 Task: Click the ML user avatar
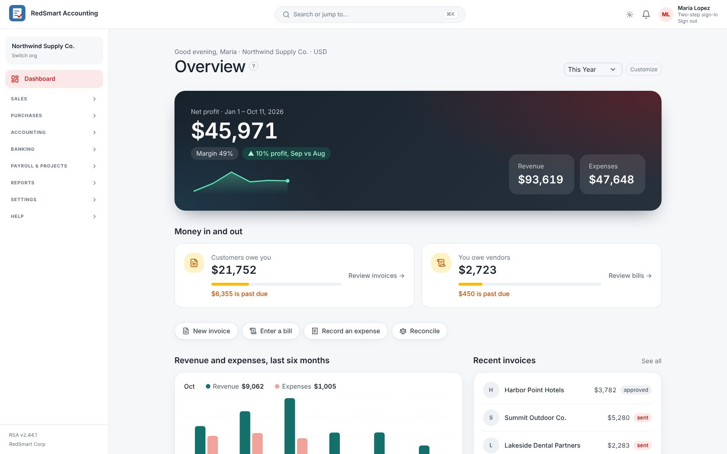point(666,15)
